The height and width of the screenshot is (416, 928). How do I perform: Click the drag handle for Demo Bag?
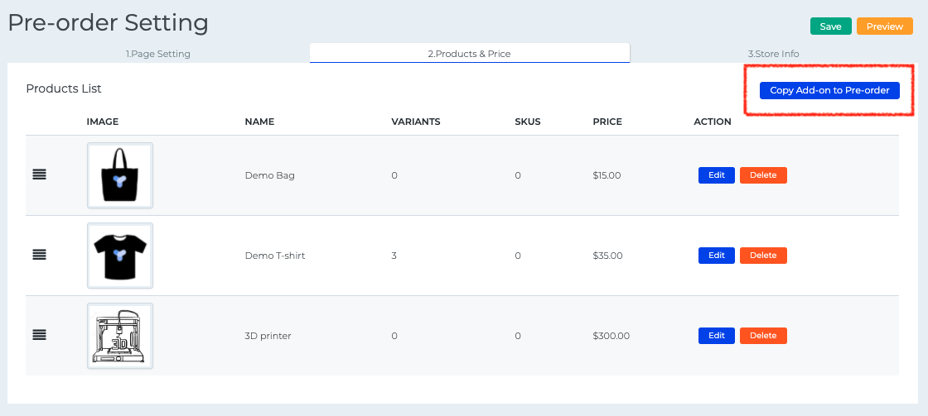[x=39, y=175]
